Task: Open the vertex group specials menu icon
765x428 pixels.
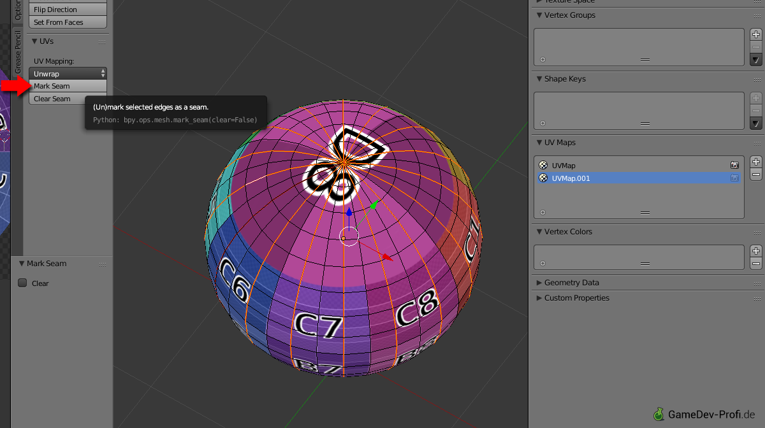Action: click(x=757, y=59)
